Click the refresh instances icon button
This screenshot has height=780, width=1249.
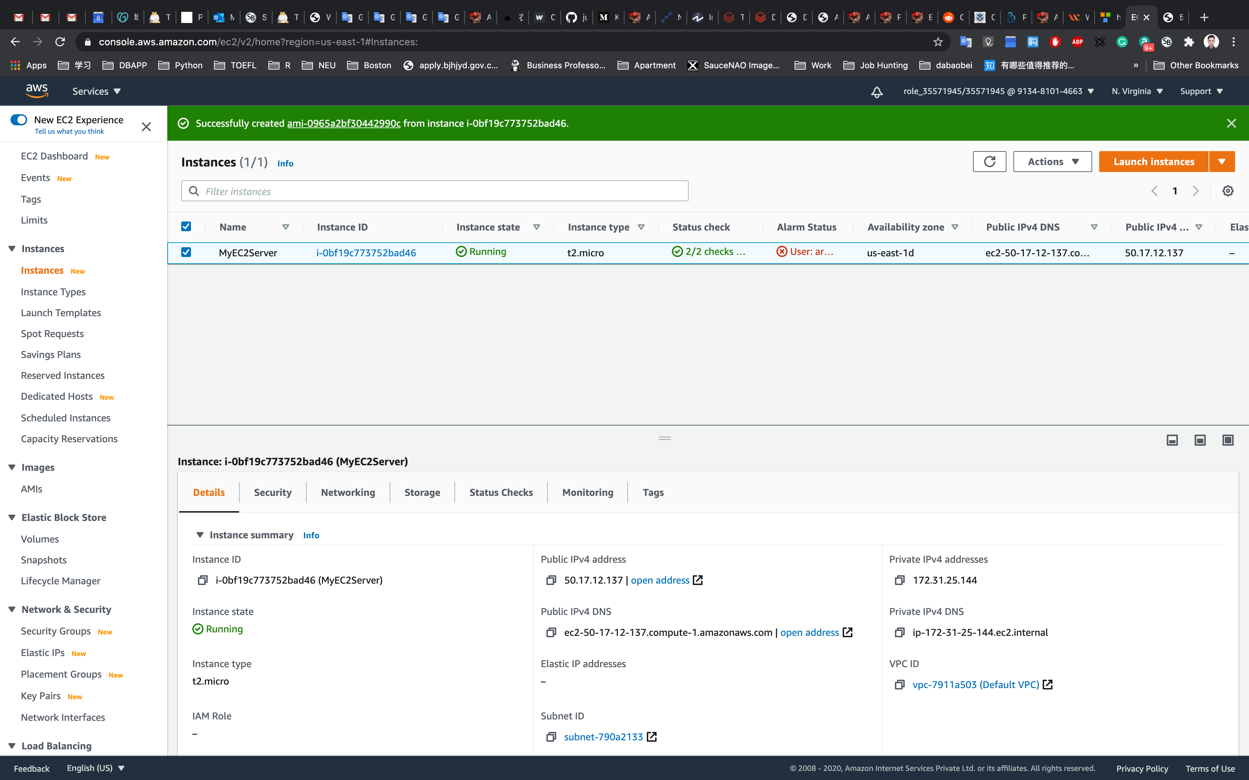click(x=989, y=162)
